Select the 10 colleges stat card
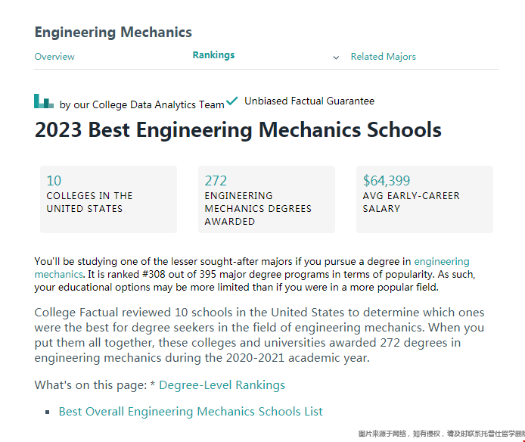Image resolution: width=525 pixels, height=442 pixels. (108, 199)
